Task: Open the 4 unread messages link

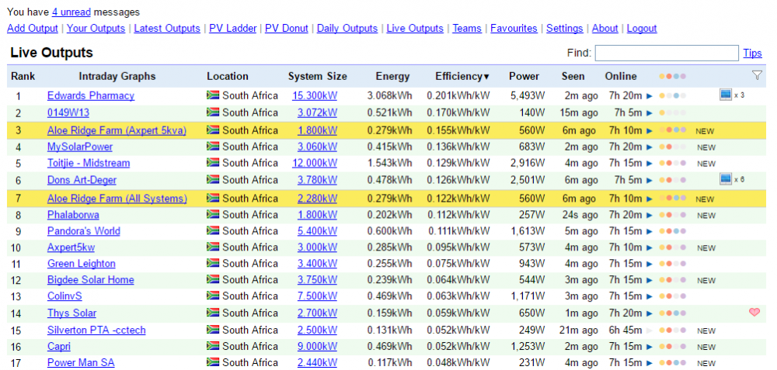Action: 71,12
